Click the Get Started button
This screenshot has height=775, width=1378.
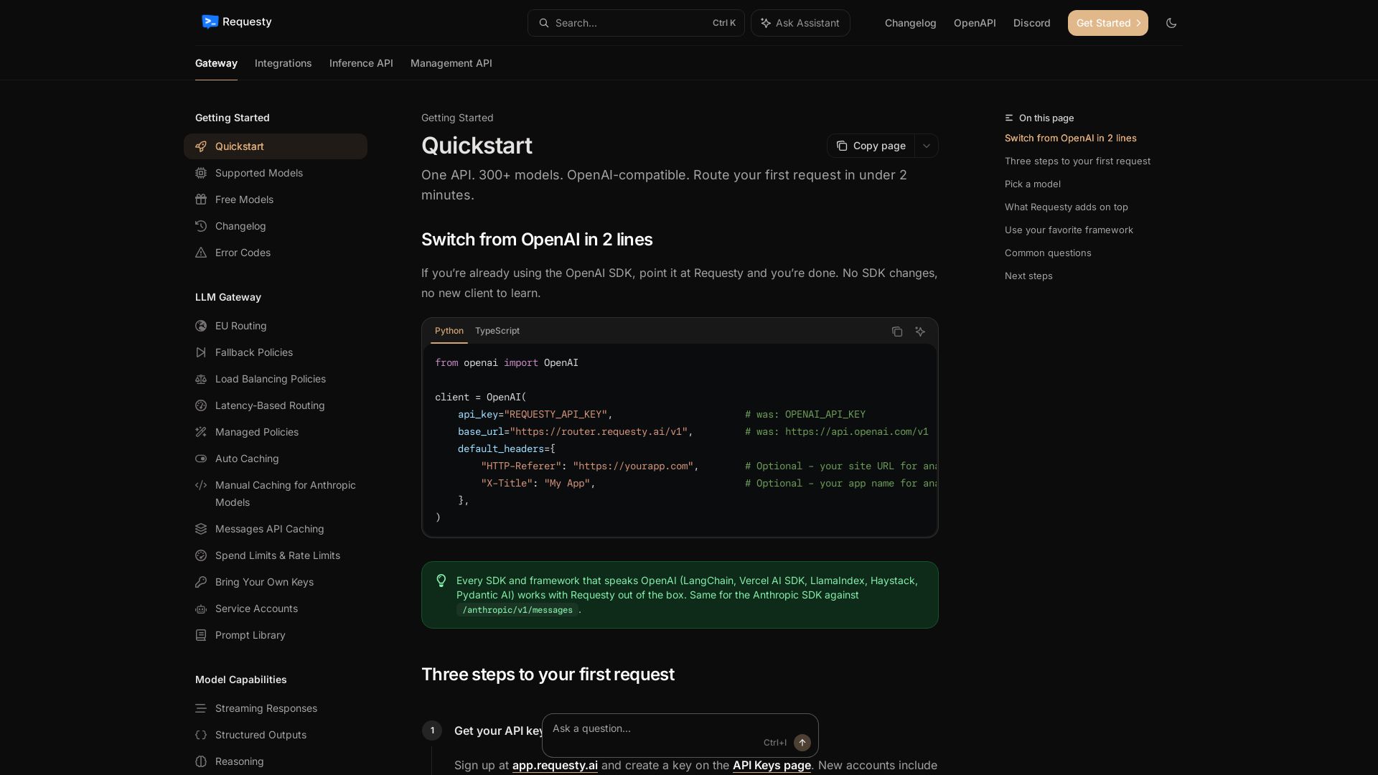pos(1108,23)
